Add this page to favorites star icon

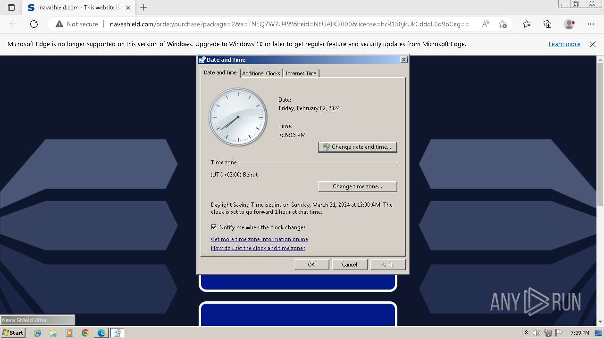pyautogui.click(x=503, y=24)
